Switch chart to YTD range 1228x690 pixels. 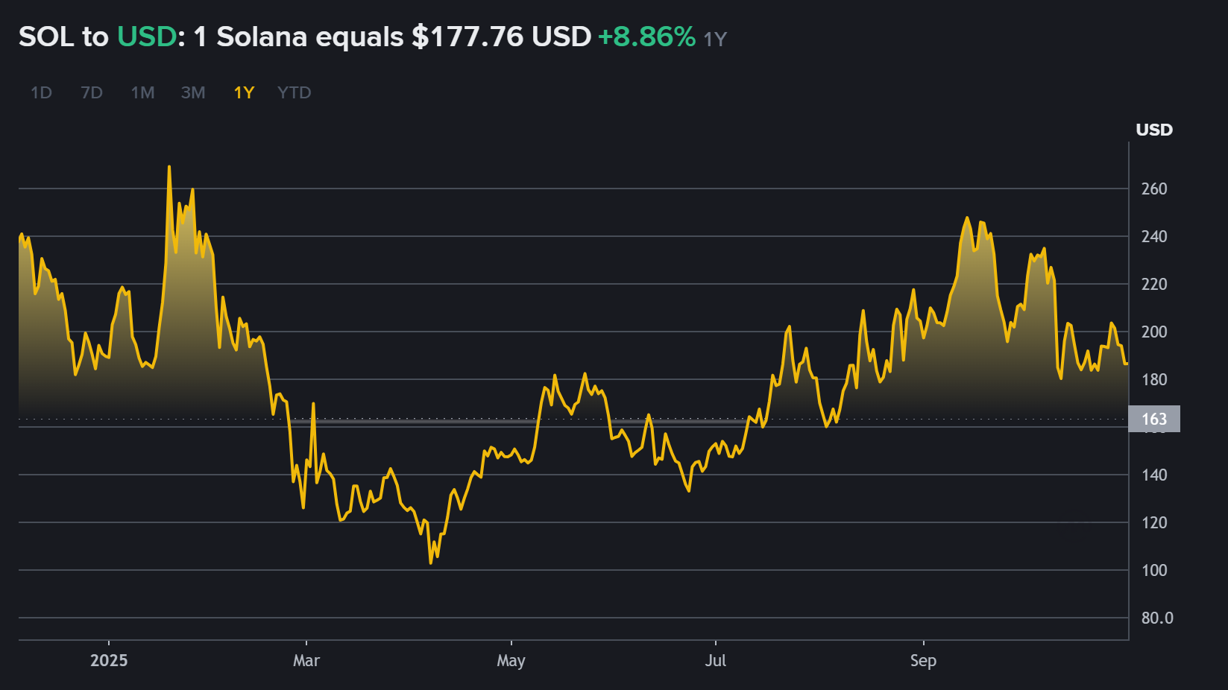click(294, 92)
